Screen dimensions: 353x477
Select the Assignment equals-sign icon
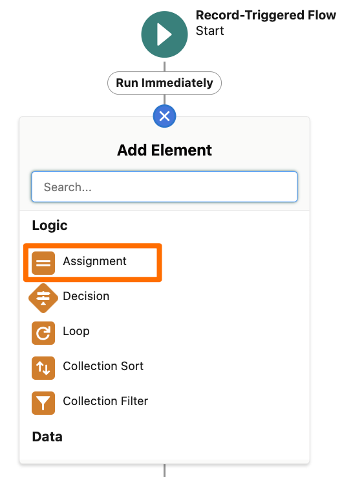click(x=43, y=263)
